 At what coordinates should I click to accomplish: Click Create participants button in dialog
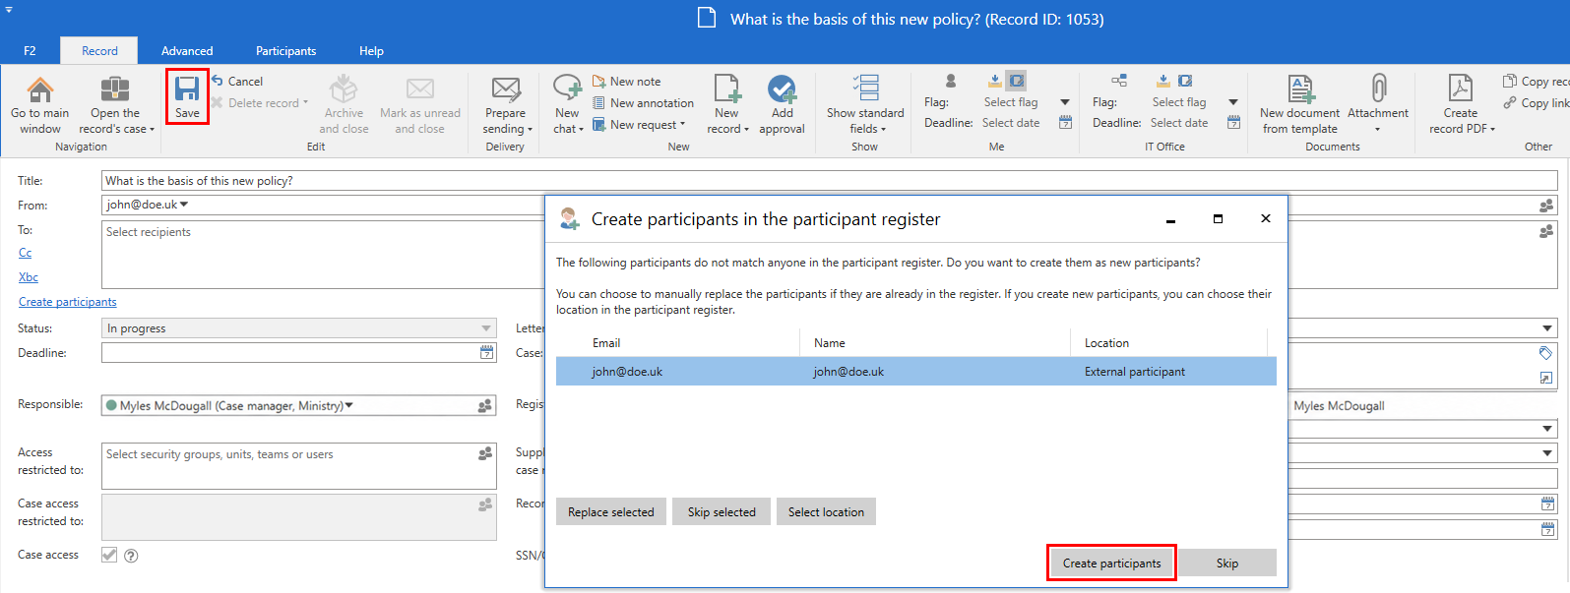click(1111, 563)
